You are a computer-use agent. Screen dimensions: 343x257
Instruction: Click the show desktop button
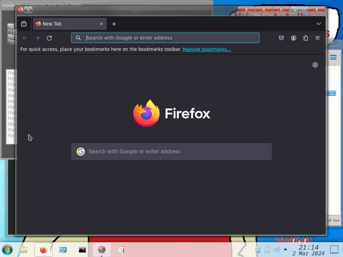(334, 250)
